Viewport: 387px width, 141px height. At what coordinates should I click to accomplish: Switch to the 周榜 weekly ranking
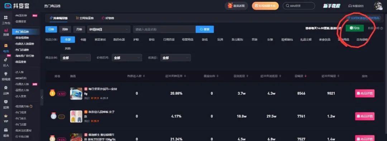[x=65, y=29]
